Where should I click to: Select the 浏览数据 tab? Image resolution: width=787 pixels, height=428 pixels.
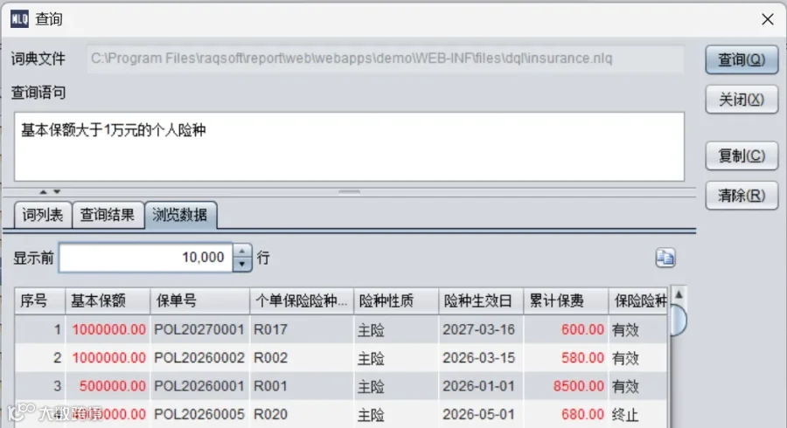180,215
